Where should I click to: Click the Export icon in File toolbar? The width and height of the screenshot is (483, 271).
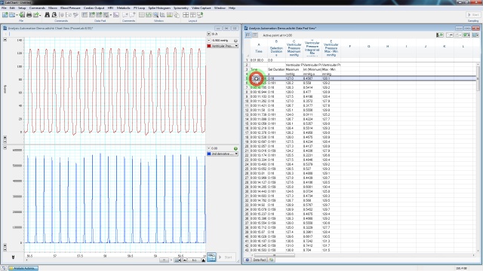[x=35, y=15]
